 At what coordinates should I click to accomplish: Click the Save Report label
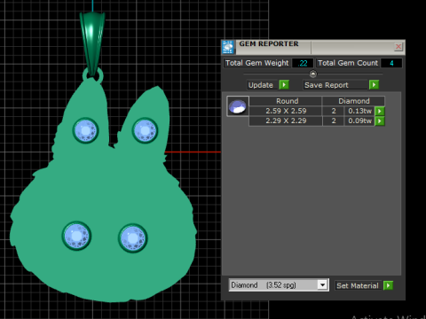tap(327, 85)
